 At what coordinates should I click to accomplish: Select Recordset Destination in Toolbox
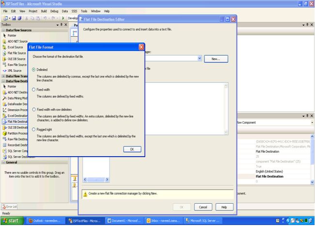click(15, 145)
